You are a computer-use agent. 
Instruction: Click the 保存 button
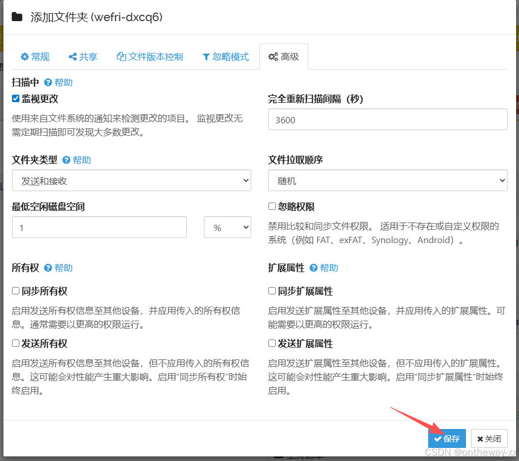(x=447, y=438)
